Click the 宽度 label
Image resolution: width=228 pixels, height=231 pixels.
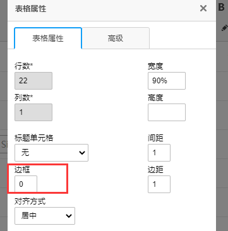[155, 66]
